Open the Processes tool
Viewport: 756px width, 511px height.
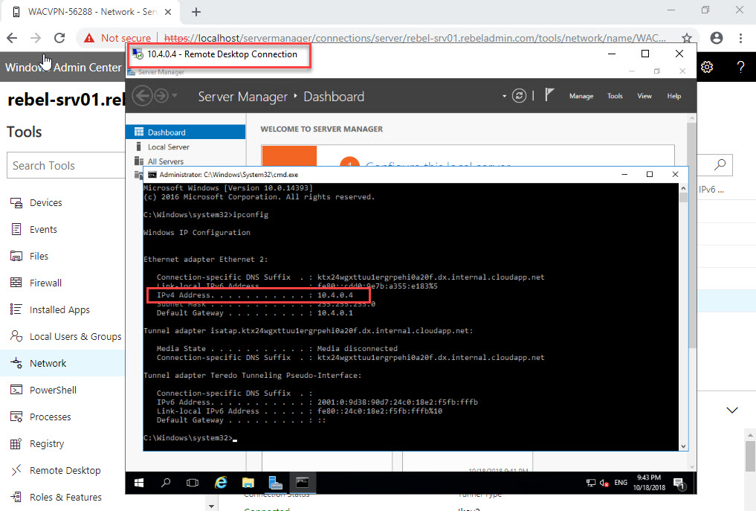click(x=50, y=417)
